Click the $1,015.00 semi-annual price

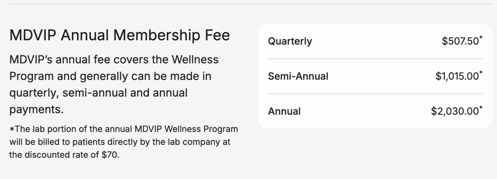point(457,76)
